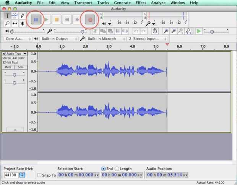This screenshot has width=237, height=185.
Task: Mute the Audio Track
Action: coord(8,67)
